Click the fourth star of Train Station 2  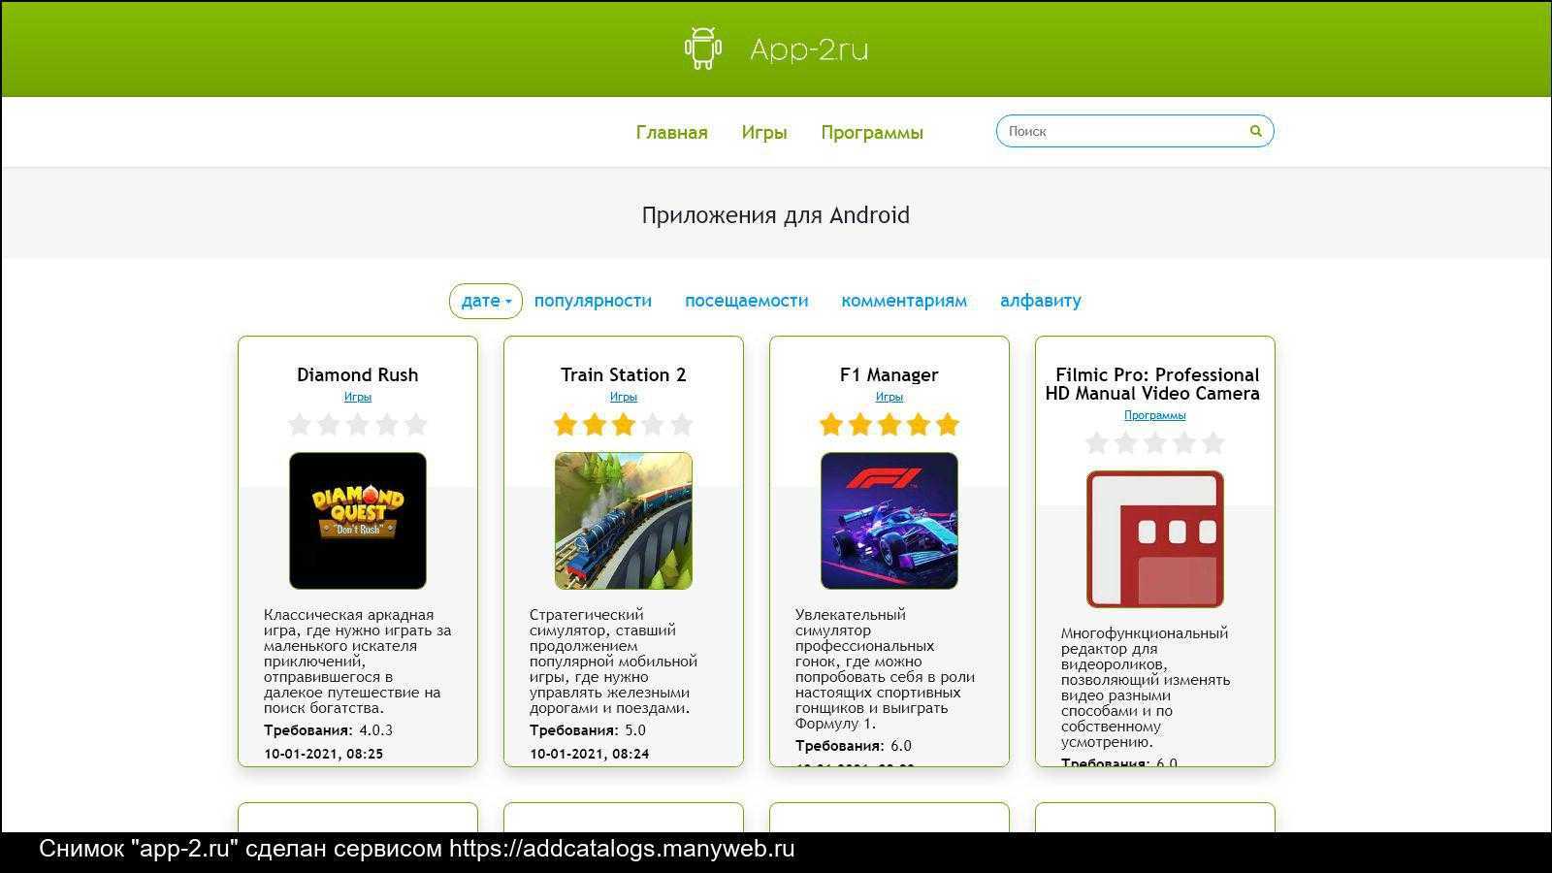(653, 424)
